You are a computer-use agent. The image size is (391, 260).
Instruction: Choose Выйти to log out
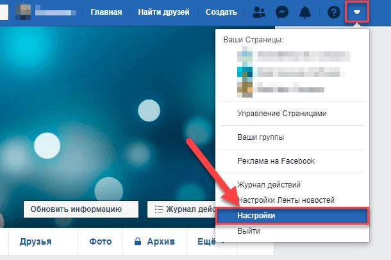coord(292,231)
